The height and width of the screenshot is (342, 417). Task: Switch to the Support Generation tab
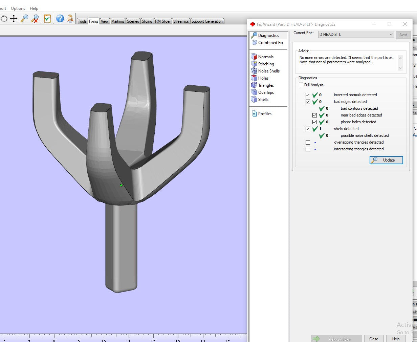(207, 21)
